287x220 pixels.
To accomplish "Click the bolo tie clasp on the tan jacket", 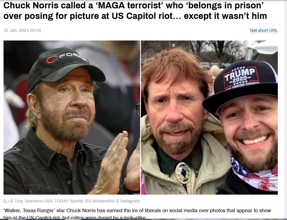I will pos(183,172).
